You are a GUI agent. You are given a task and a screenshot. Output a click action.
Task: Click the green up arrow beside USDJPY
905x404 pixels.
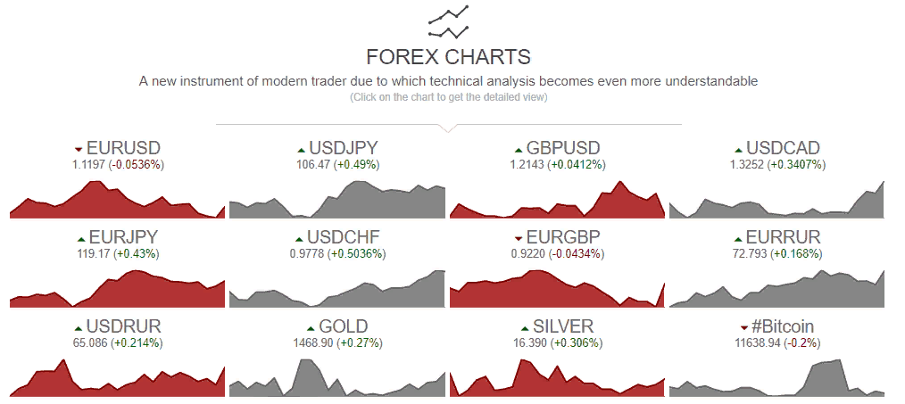[x=301, y=150]
